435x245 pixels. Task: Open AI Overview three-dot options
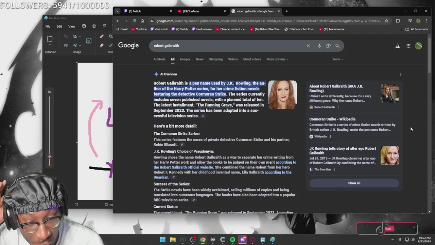pos(401,74)
